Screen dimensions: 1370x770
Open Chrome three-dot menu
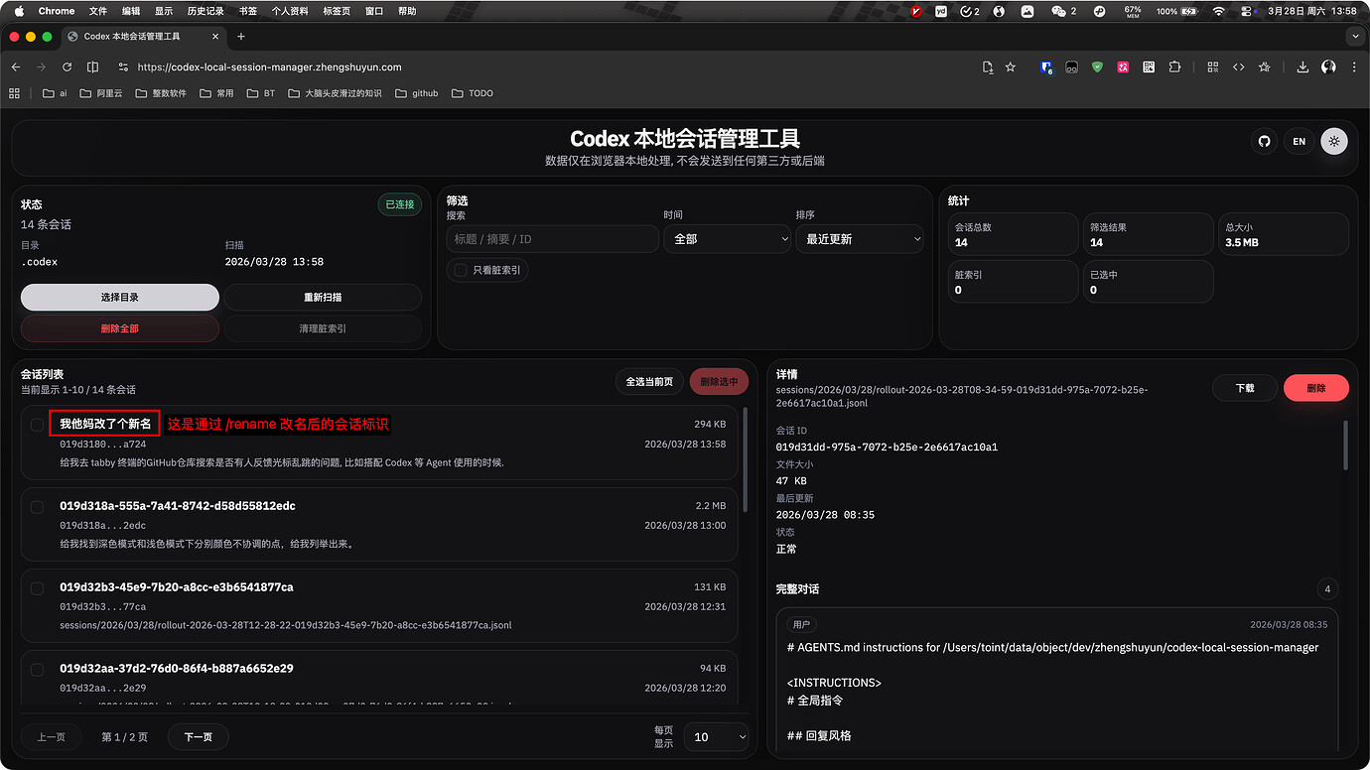point(1354,67)
